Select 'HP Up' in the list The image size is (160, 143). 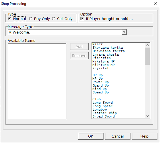point(119,75)
